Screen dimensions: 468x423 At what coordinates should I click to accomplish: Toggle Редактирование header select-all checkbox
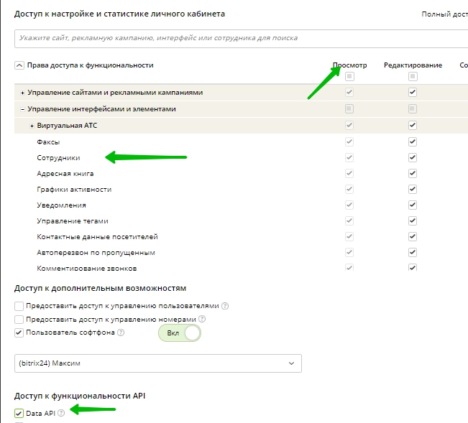[413, 77]
